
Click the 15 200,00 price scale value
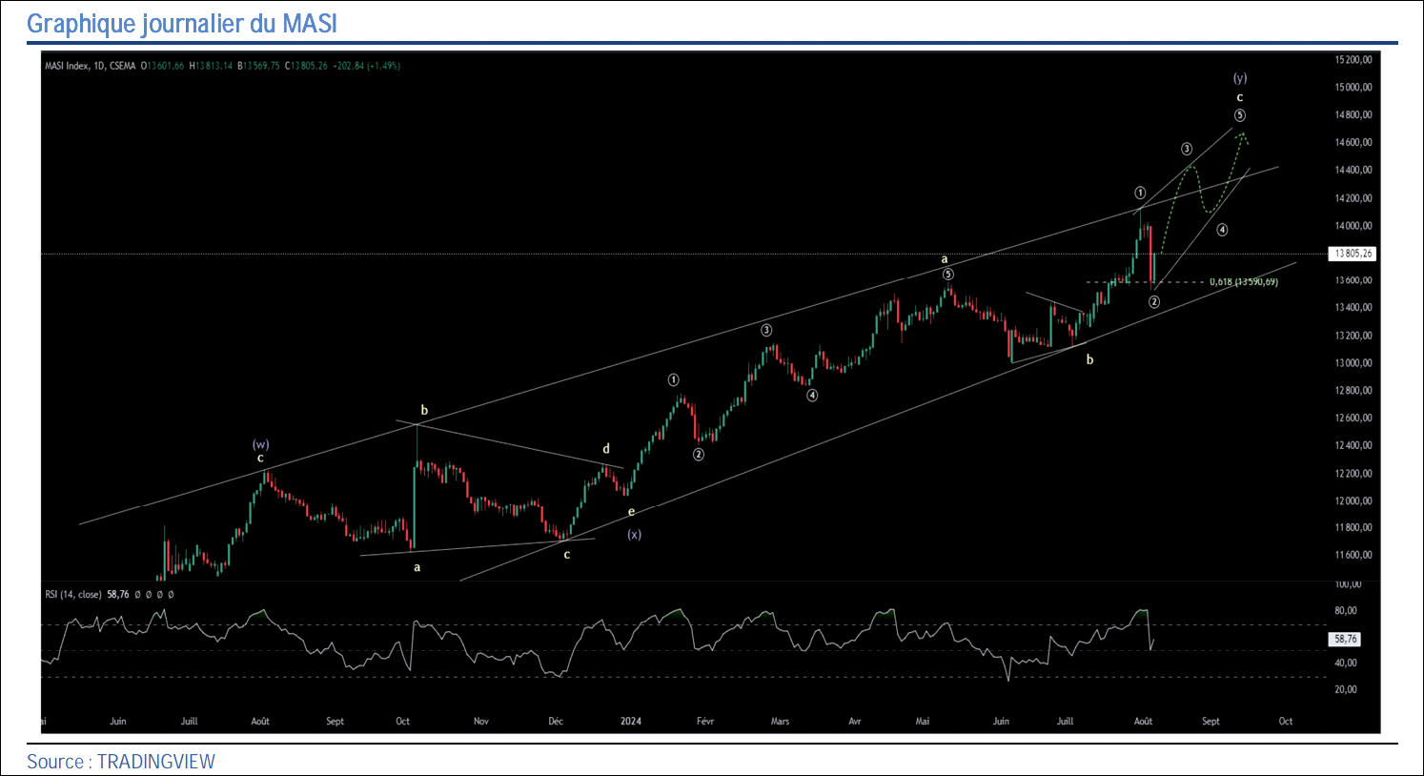(1353, 59)
